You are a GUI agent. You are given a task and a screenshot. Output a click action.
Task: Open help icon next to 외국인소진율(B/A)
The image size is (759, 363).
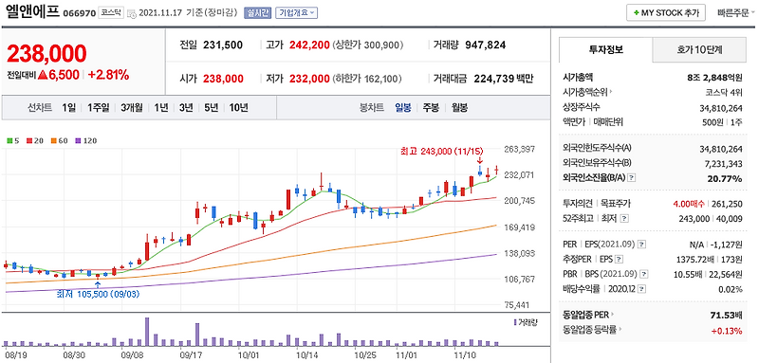click(x=631, y=178)
